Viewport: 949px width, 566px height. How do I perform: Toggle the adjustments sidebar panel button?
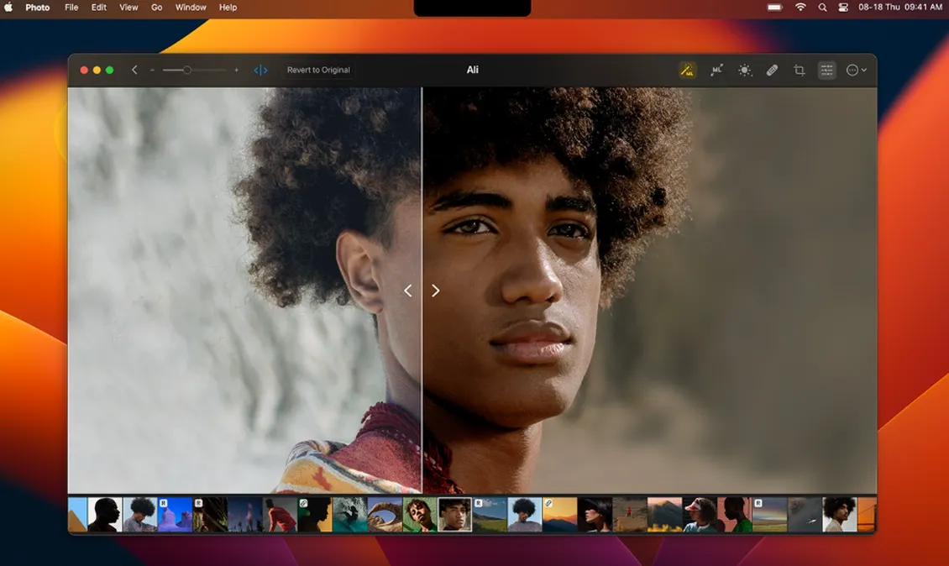pos(827,71)
